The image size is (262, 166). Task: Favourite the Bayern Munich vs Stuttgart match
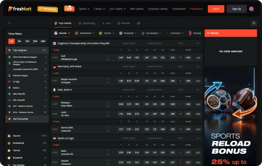108,79
